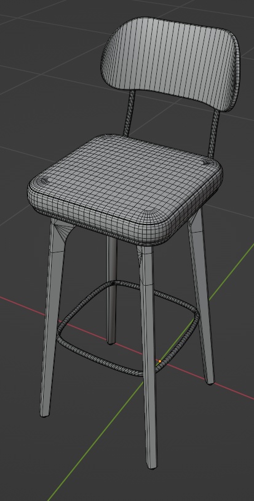Screen dimensions: 254x501
Task: Click the orange object origin point
Action: (x=160, y=361)
